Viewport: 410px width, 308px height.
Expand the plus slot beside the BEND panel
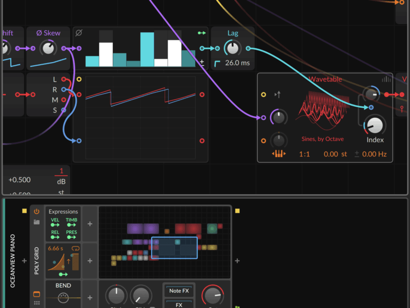[90, 298]
